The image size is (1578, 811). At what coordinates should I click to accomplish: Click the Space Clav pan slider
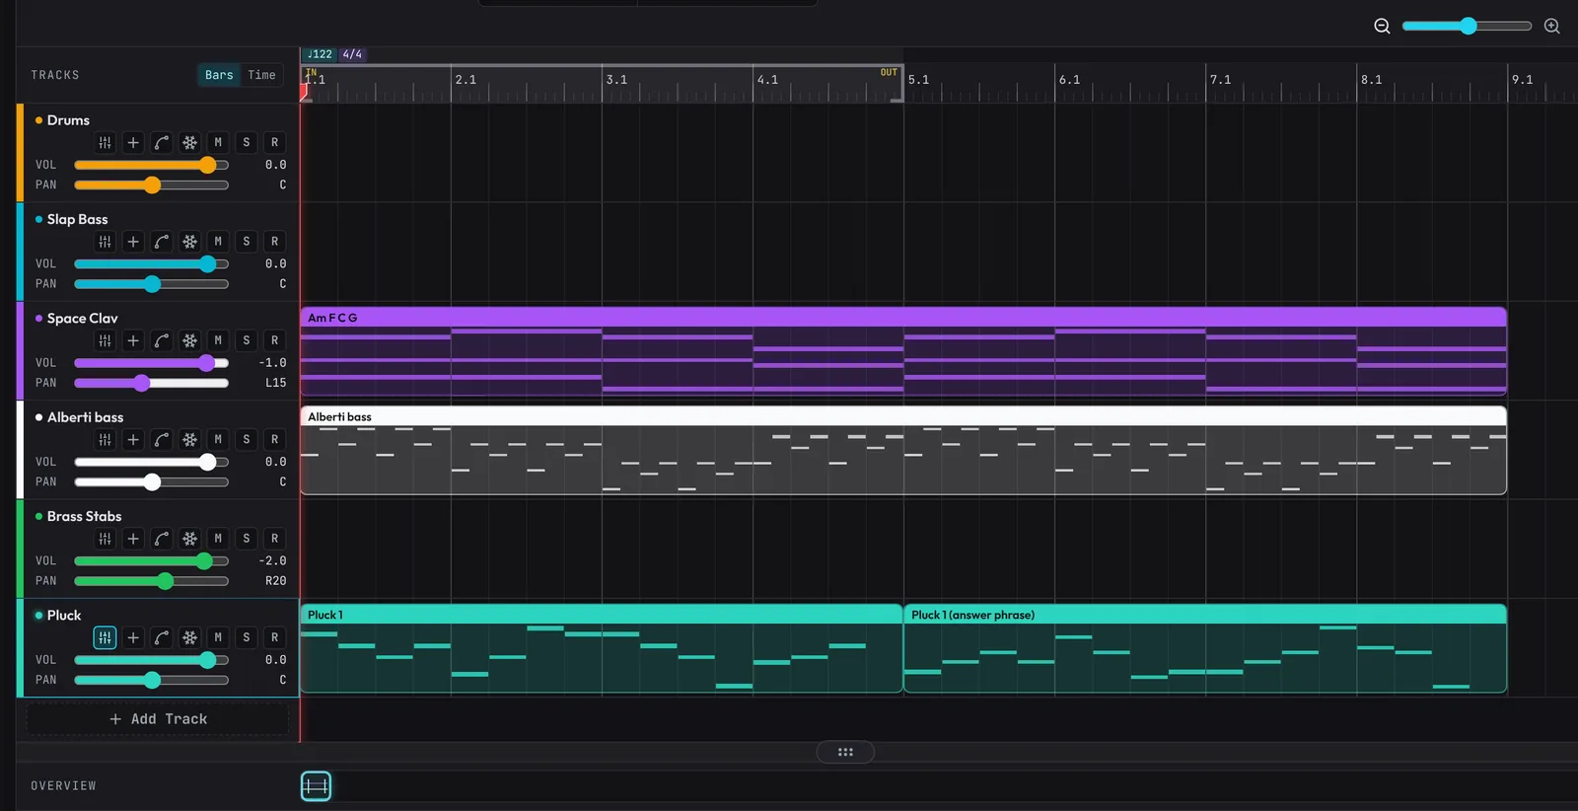(x=152, y=383)
